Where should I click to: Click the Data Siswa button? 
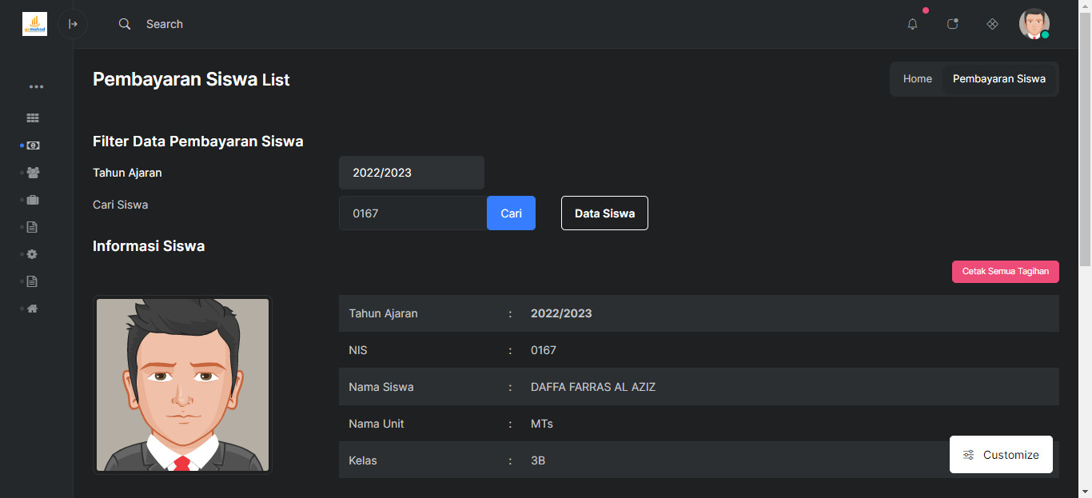(x=604, y=213)
